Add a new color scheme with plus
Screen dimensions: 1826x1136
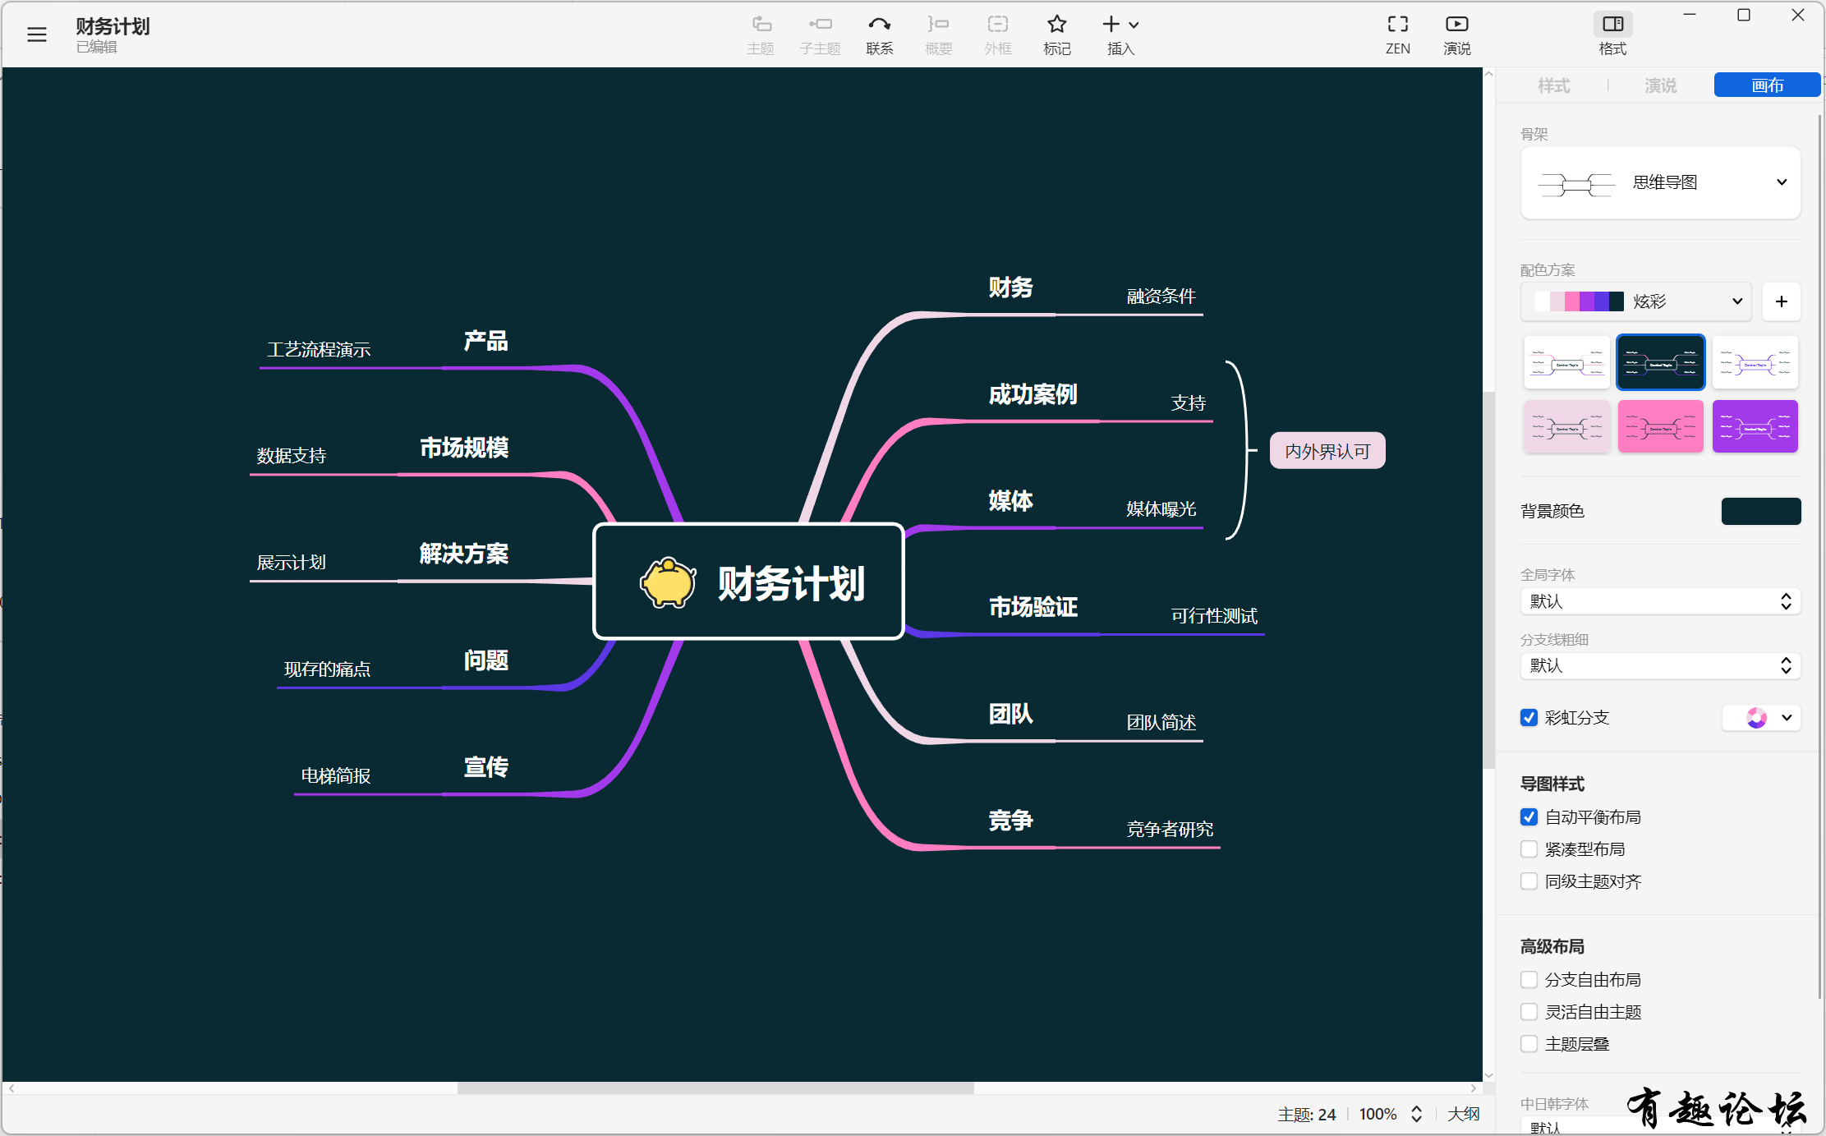pyautogui.click(x=1781, y=301)
